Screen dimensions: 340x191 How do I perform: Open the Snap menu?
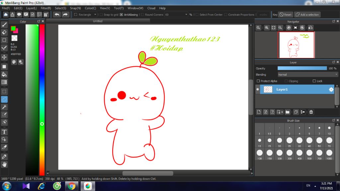coord(75,8)
